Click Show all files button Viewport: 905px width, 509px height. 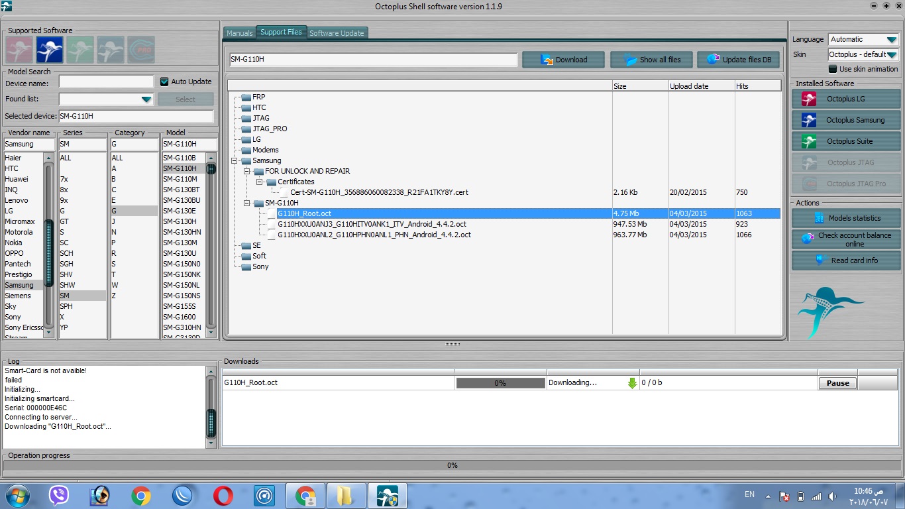[x=651, y=60]
